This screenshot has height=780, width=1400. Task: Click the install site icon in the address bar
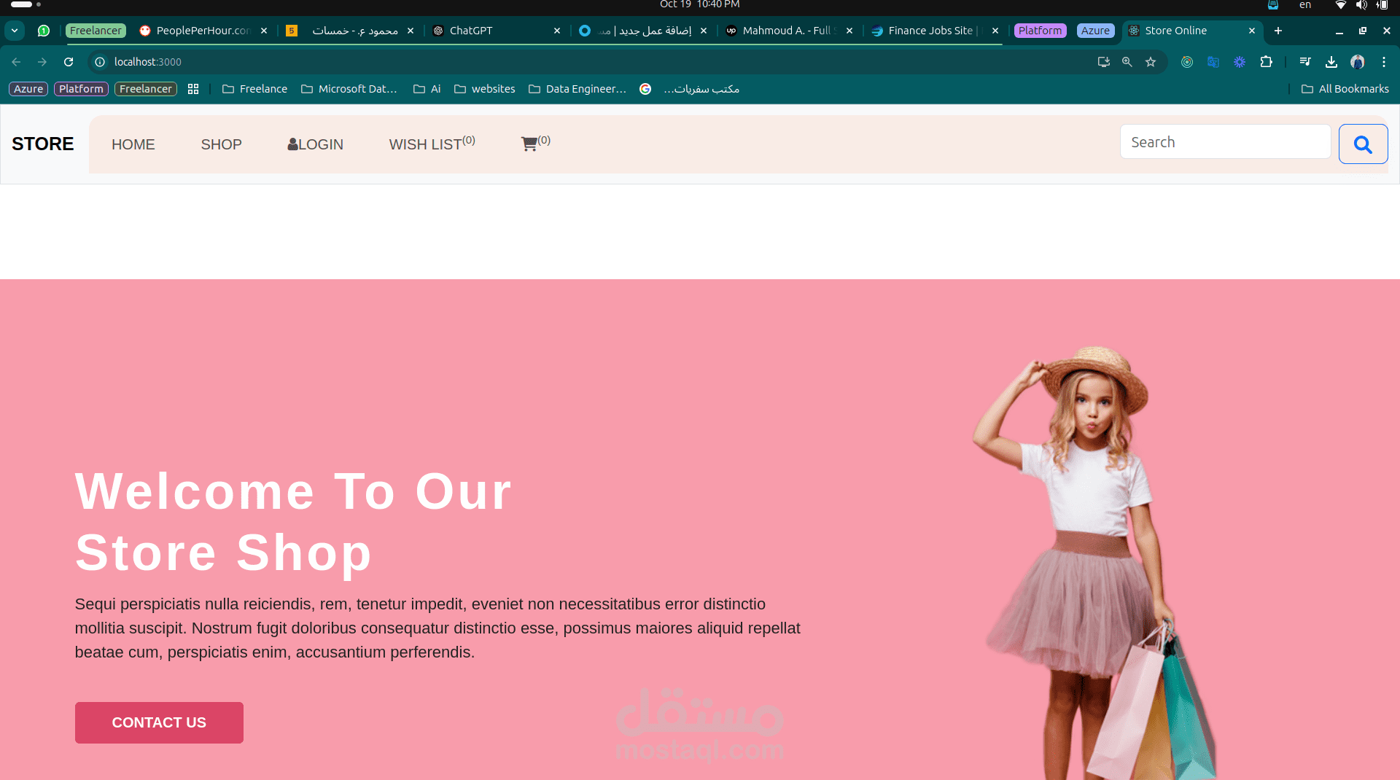coord(1103,62)
